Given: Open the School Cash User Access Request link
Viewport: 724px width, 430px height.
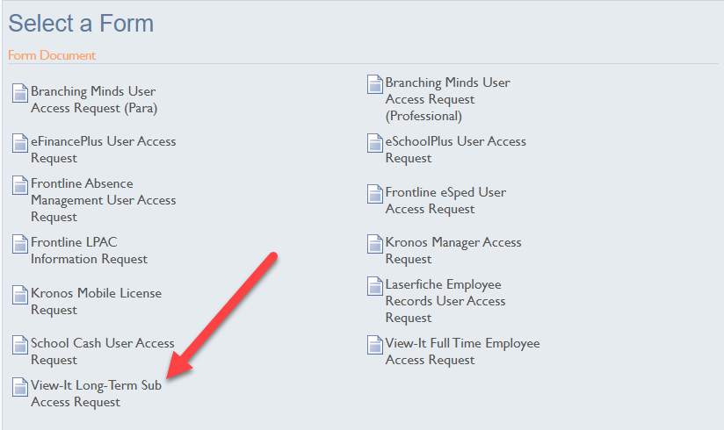Looking at the screenshot, I should (x=102, y=351).
